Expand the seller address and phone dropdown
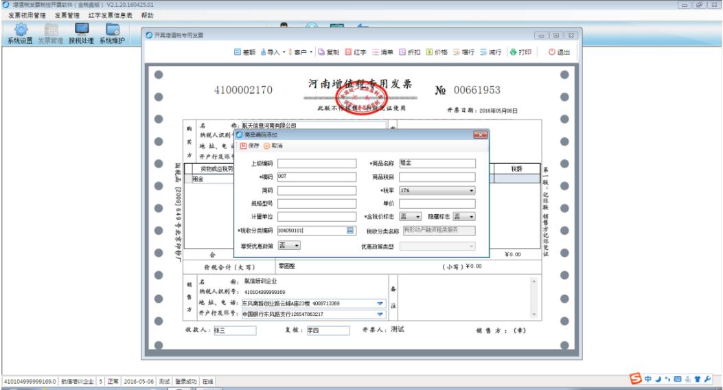This screenshot has width=723, height=390. coord(380,303)
